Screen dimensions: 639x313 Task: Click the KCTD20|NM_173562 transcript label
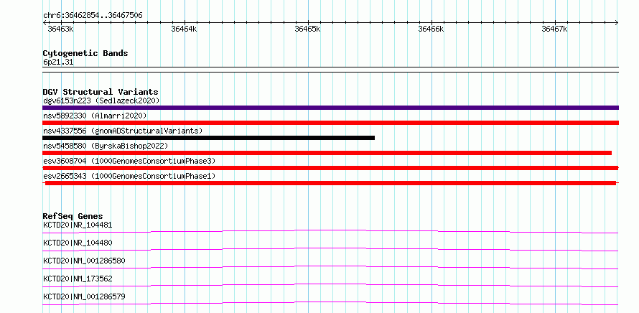(78, 279)
